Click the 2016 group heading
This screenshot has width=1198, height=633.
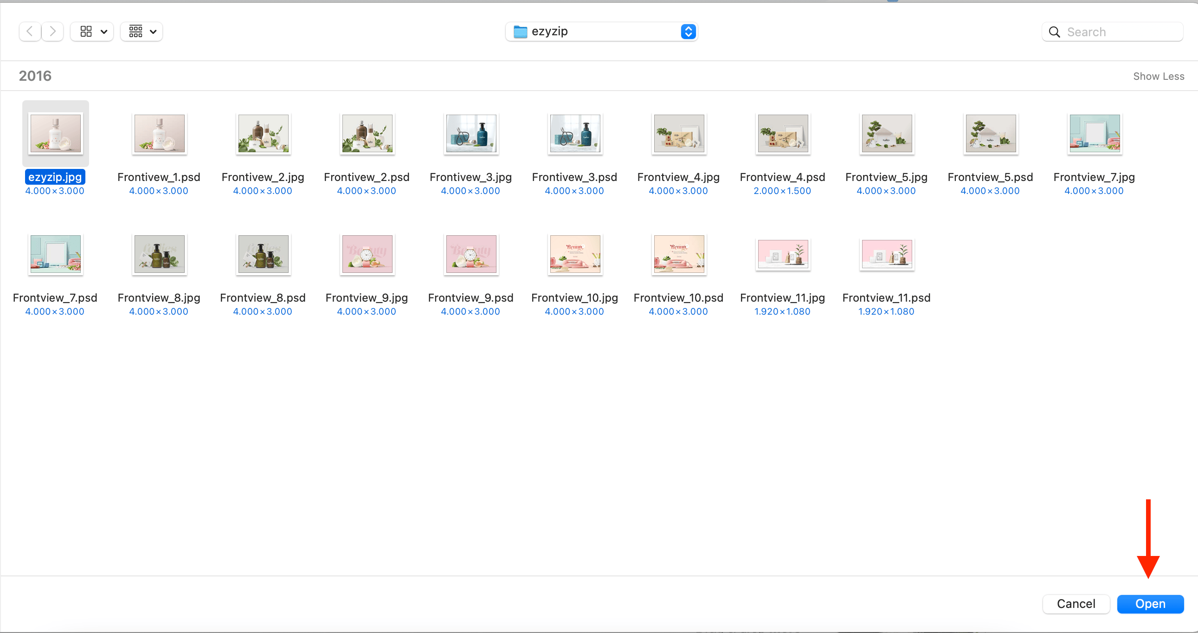pyautogui.click(x=35, y=76)
